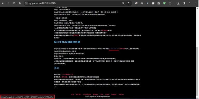Image resolution: width=199 pixels, height=99 pixels.
Task: View site information icon in address bar
Action: click(26, 3)
